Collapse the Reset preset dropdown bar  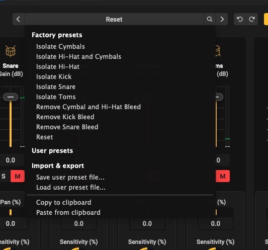114,19
